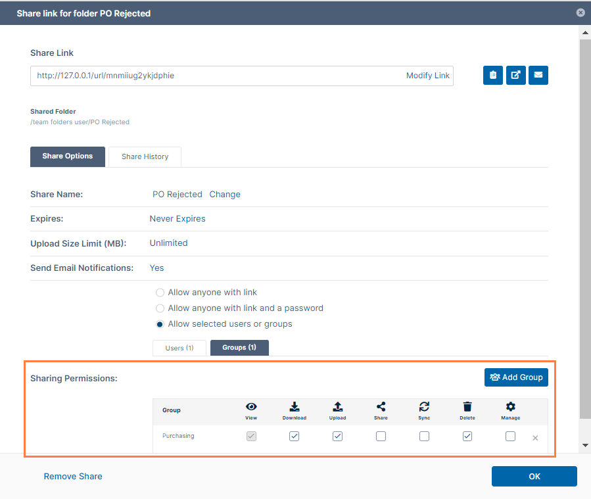
Task: Email the share link via envelope icon
Action: tap(538, 76)
